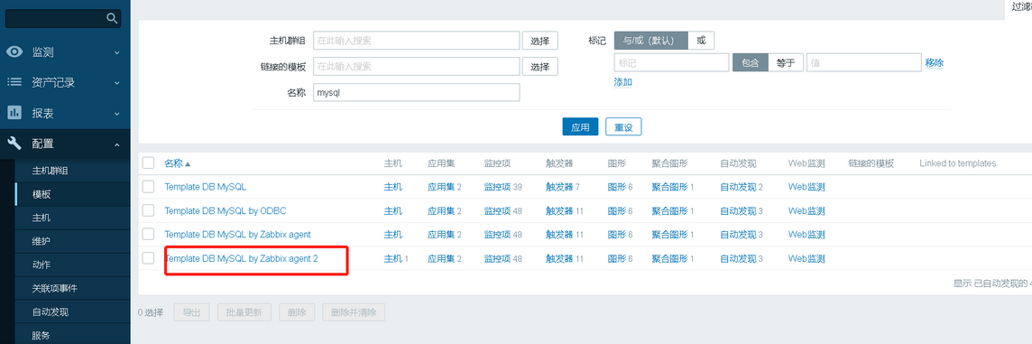Open 自动发现 3 link in Zabbix agent row

coord(739,235)
